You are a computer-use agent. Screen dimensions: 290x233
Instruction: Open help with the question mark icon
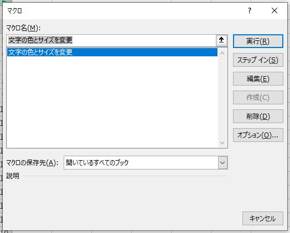(x=249, y=10)
